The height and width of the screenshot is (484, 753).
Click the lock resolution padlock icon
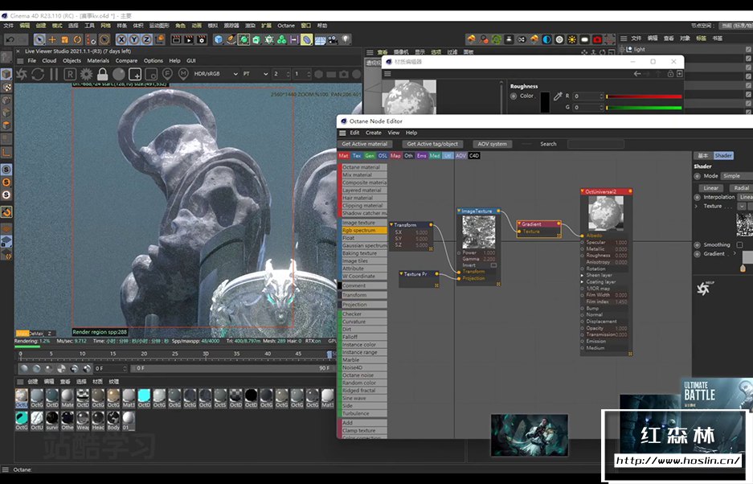coord(103,74)
